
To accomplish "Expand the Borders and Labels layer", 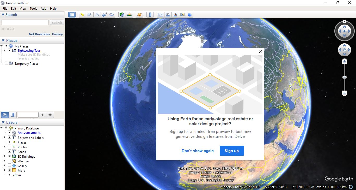I will [5, 138].
